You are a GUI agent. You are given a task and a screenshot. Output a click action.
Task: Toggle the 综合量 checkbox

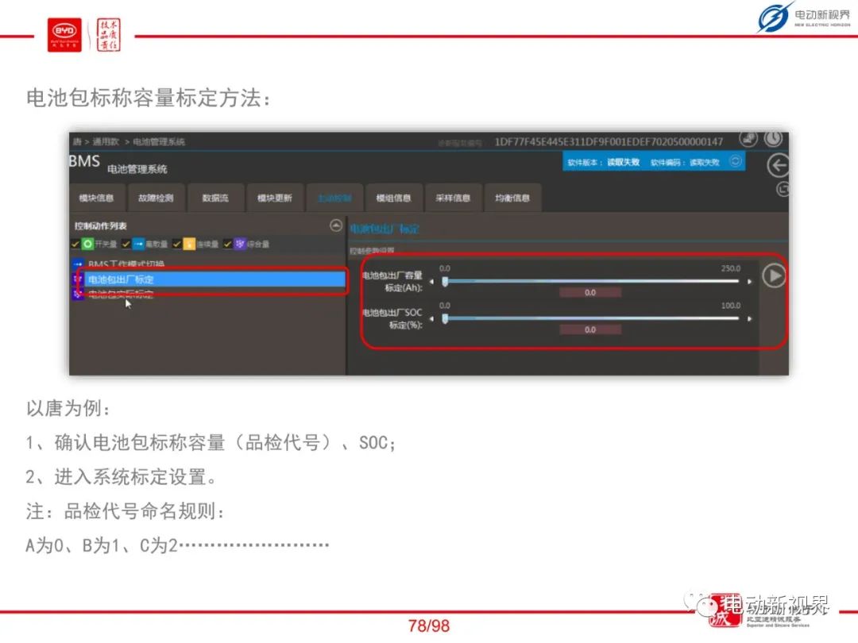point(228,244)
